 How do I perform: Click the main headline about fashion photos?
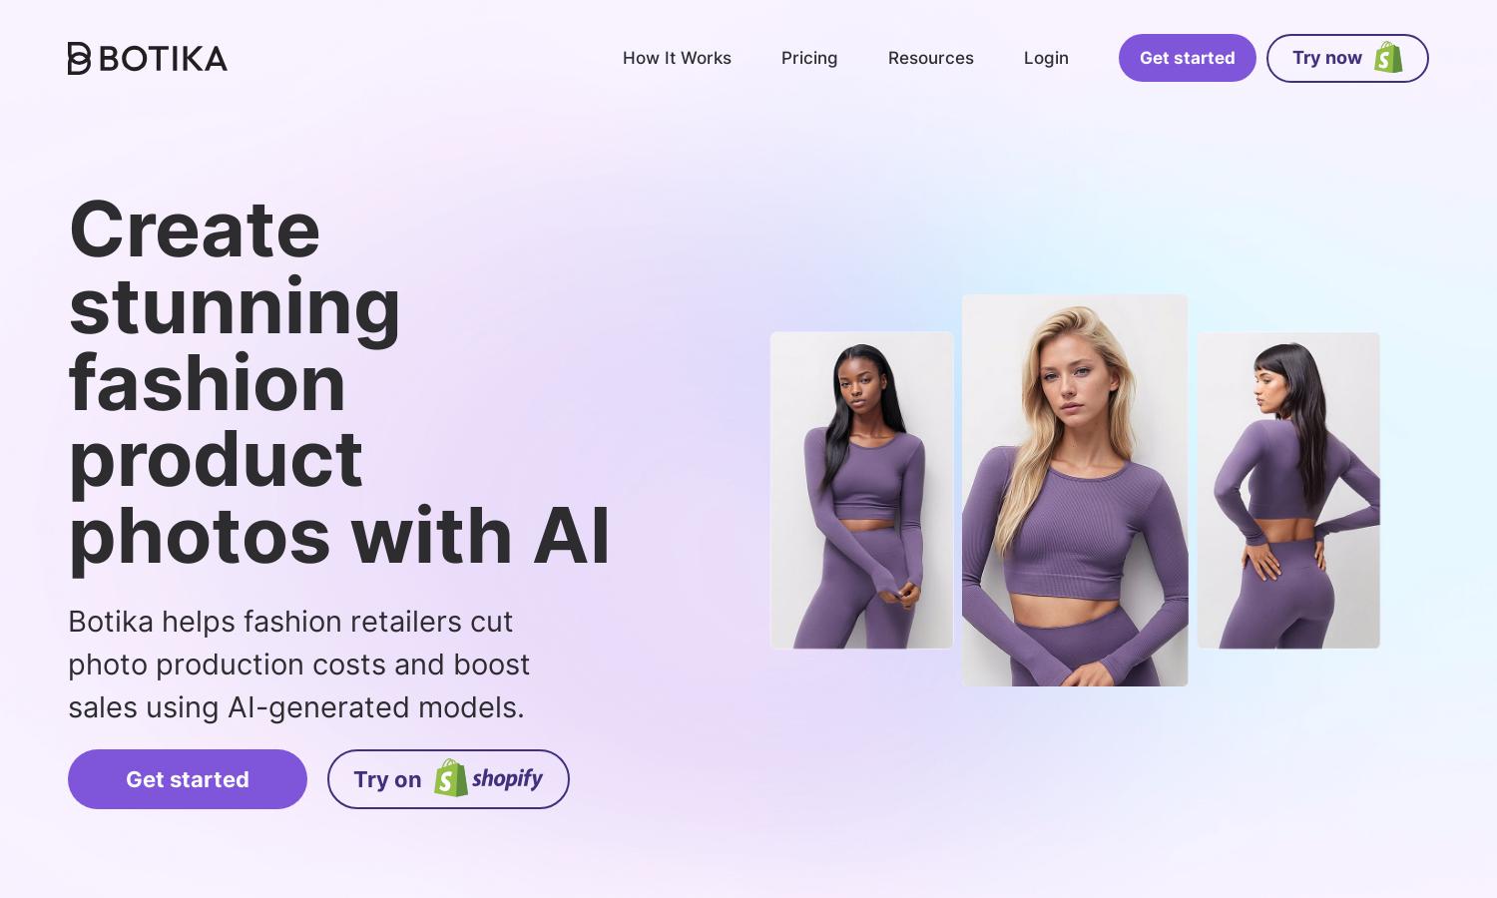[x=339, y=383]
